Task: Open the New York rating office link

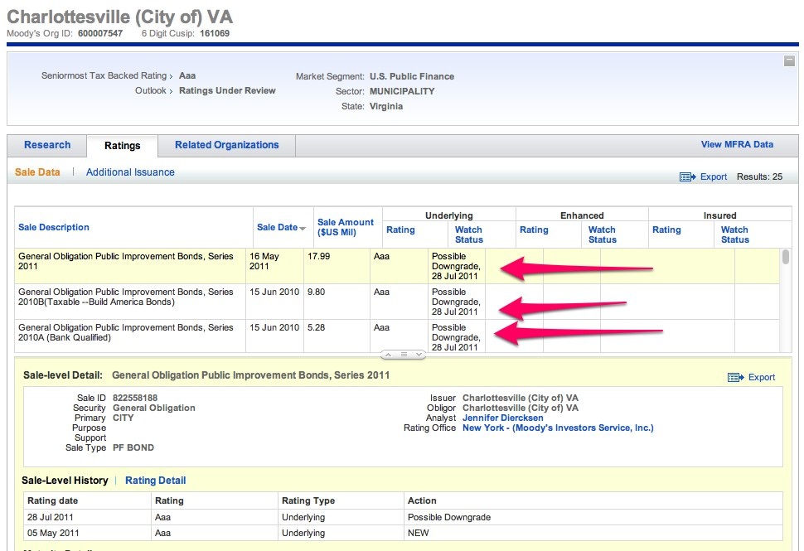Action: [558, 428]
